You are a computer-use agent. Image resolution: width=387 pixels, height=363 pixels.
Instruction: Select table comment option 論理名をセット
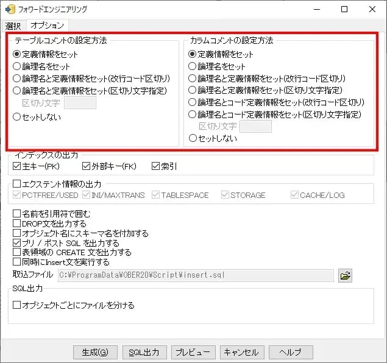[17, 66]
